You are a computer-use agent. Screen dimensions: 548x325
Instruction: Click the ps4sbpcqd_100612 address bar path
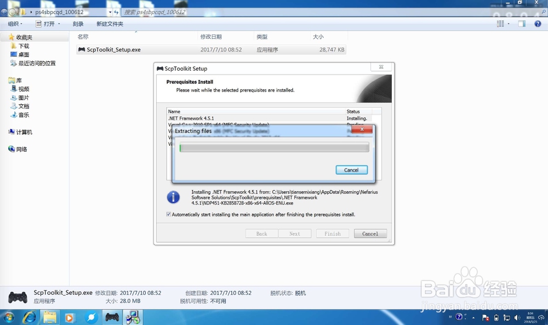click(x=59, y=12)
